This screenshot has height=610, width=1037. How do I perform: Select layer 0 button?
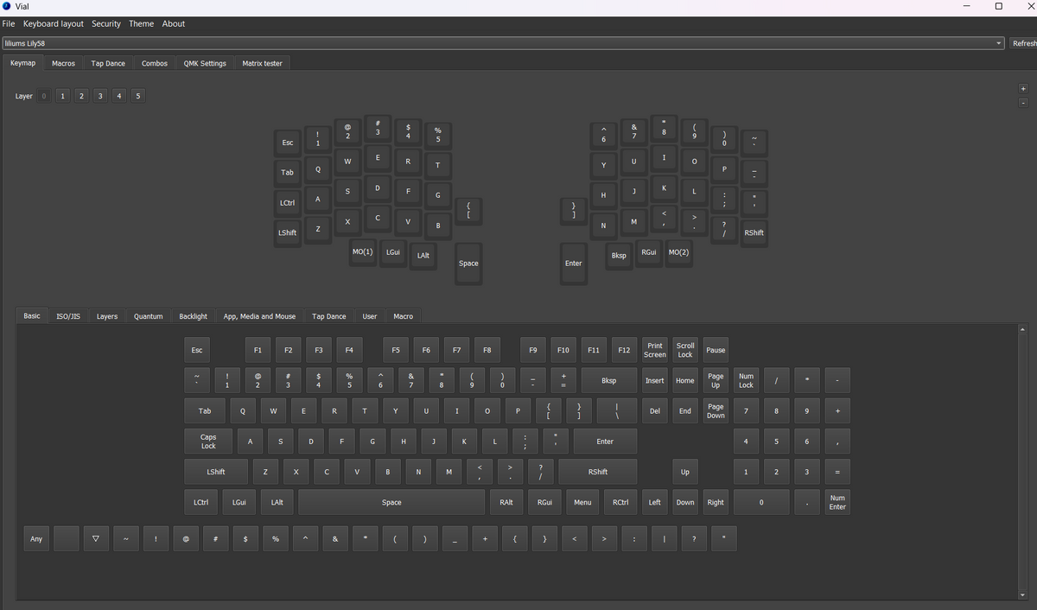pyautogui.click(x=44, y=96)
